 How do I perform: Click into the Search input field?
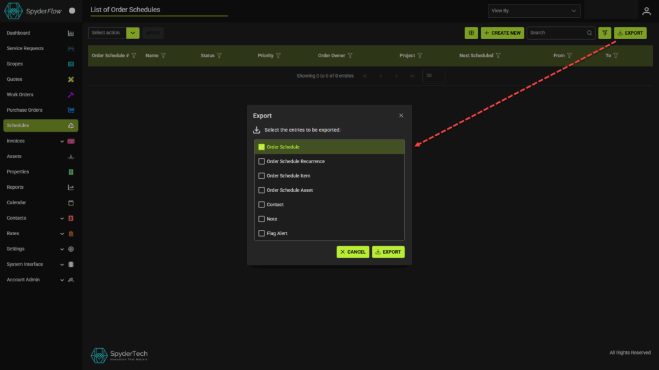click(x=557, y=33)
